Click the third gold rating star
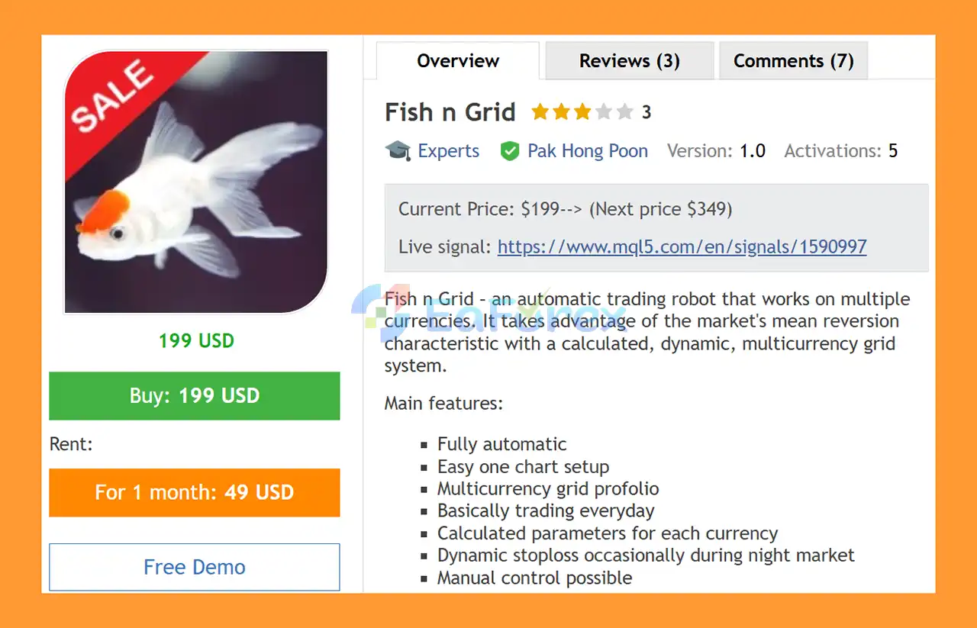The width and height of the screenshot is (977, 628). (x=582, y=113)
